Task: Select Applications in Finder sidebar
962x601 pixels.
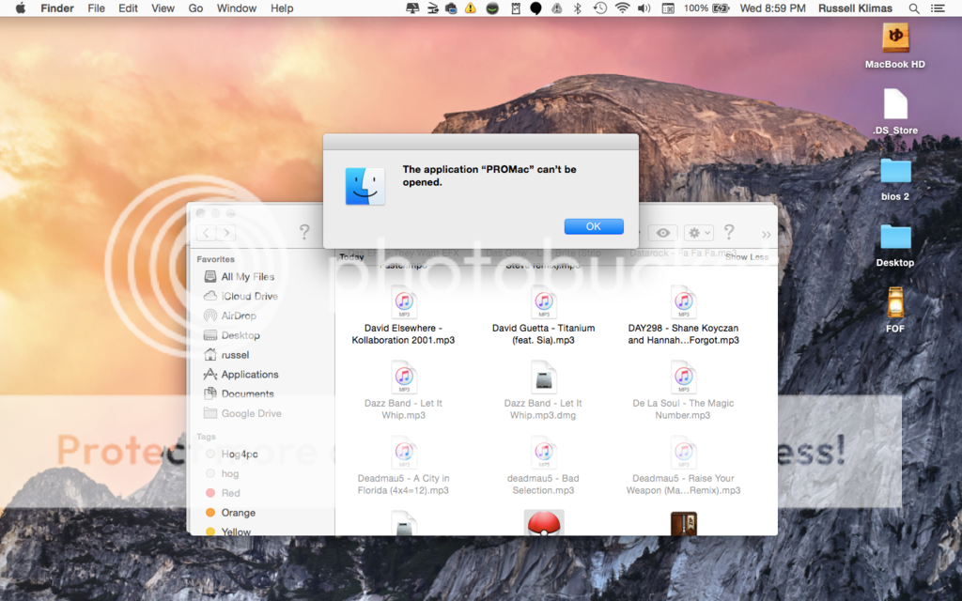Action: 249,374
